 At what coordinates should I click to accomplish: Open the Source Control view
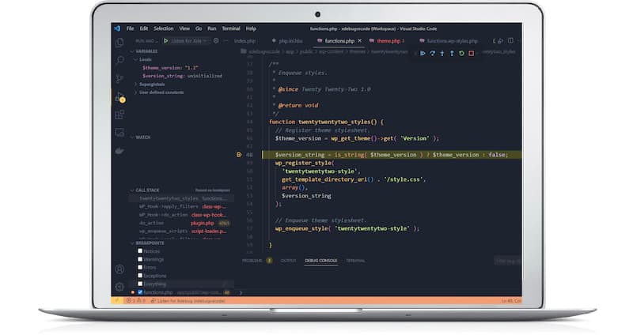pyautogui.click(x=120, y=78)
